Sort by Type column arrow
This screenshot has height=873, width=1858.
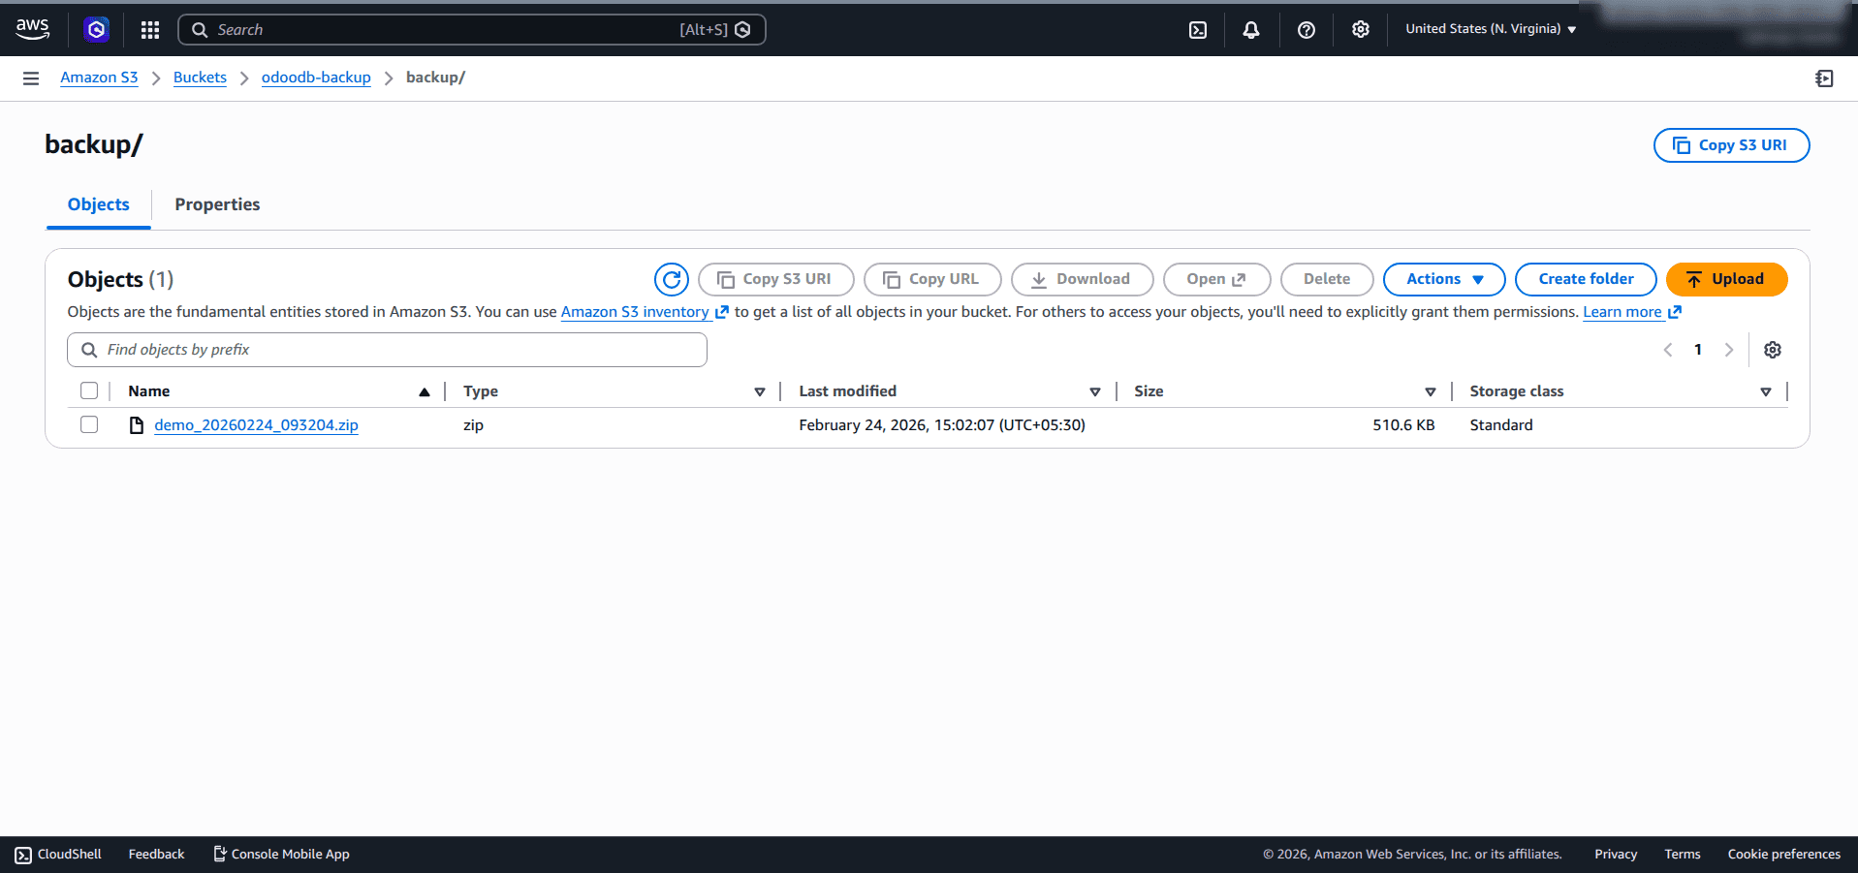point(760,391)
